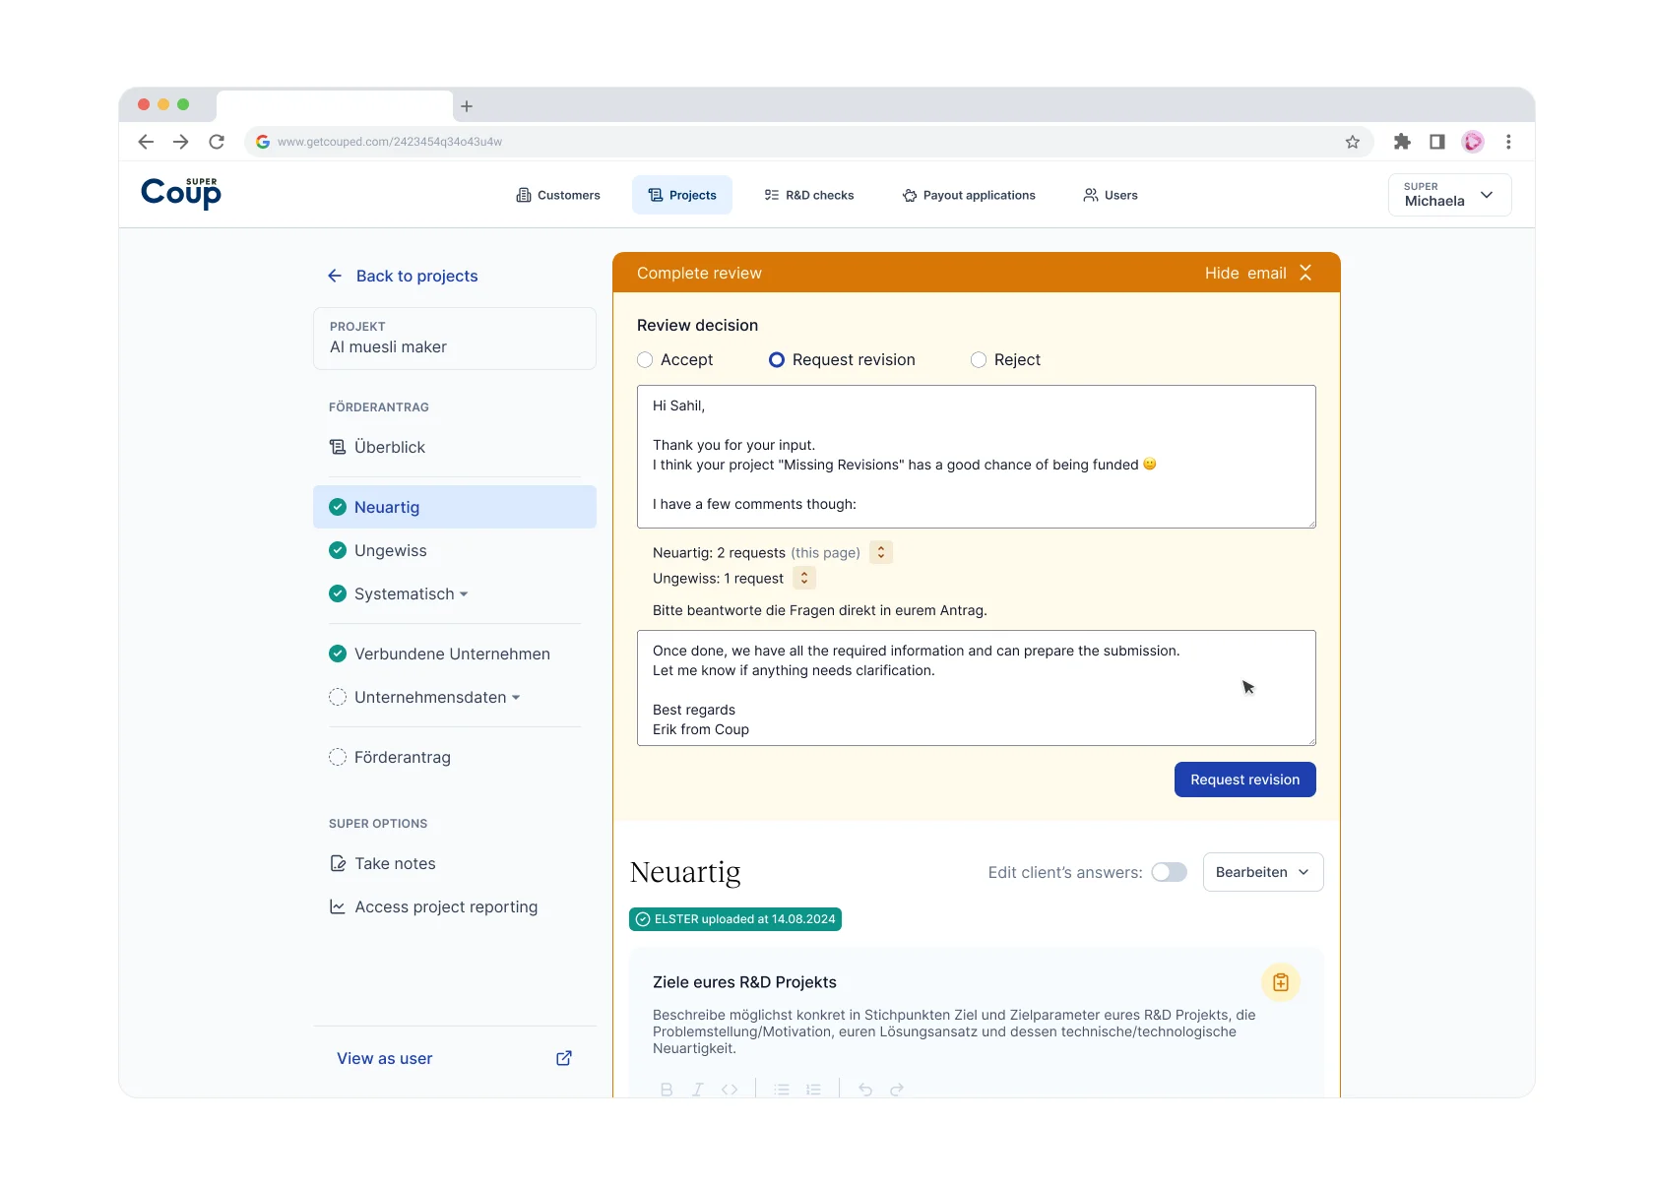
Task: Open browser profile avatar
Action: point(1473,142)
